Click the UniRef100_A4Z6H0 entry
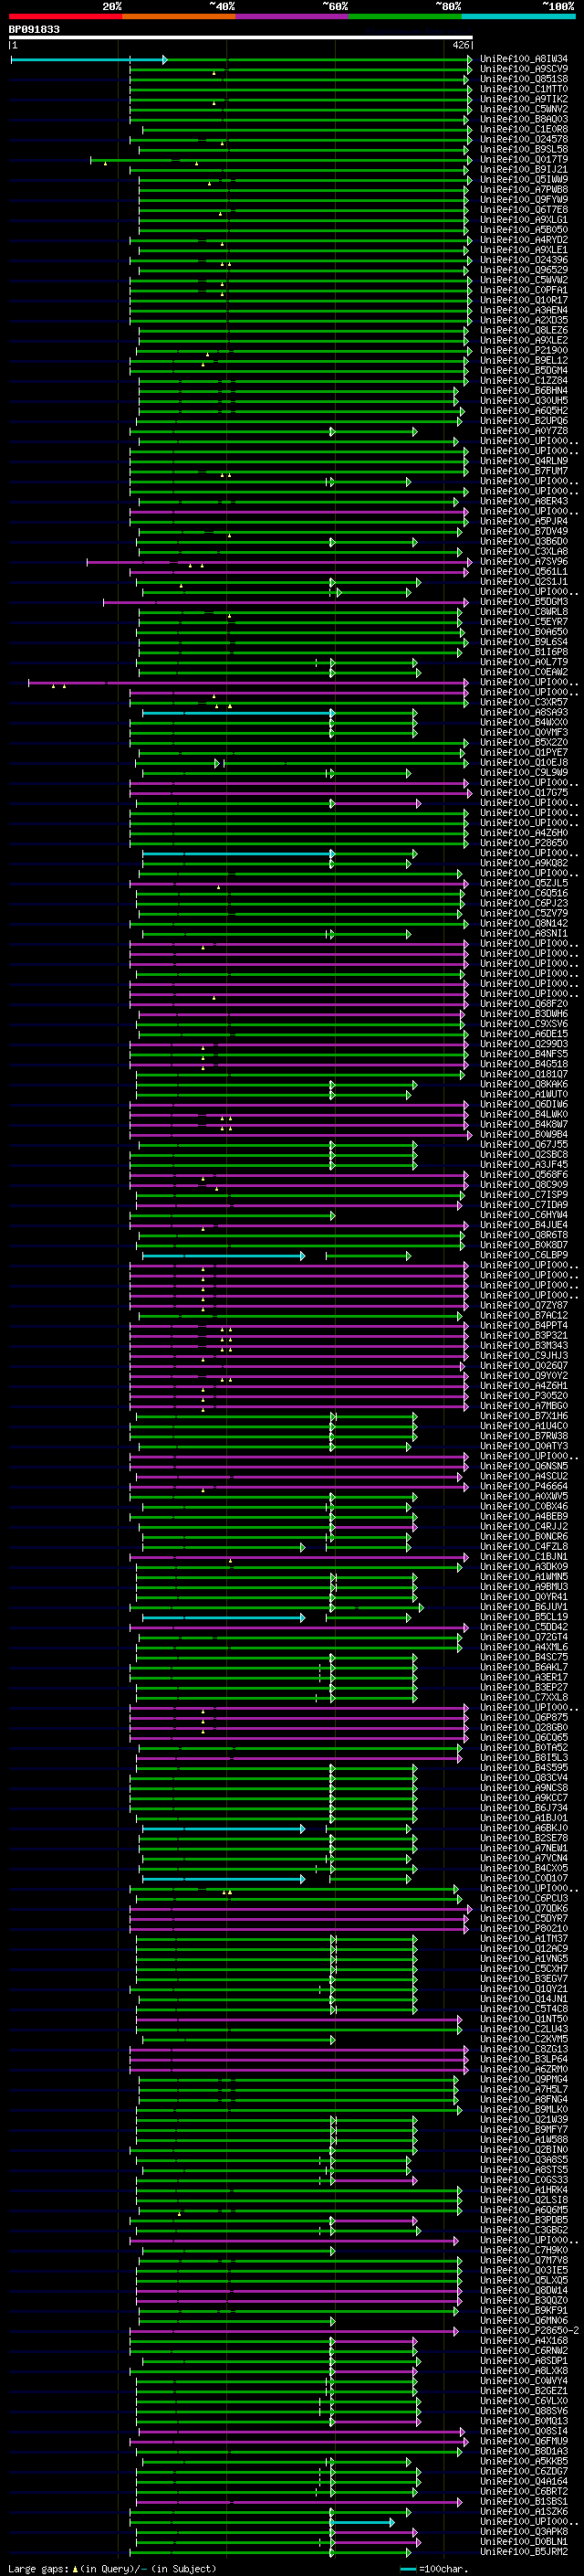This screenshot has height=2576, width=584. [524, 832]
